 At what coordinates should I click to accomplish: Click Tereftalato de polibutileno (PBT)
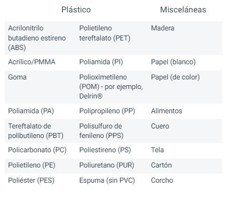pyautogui.click(x=36, y=131)
